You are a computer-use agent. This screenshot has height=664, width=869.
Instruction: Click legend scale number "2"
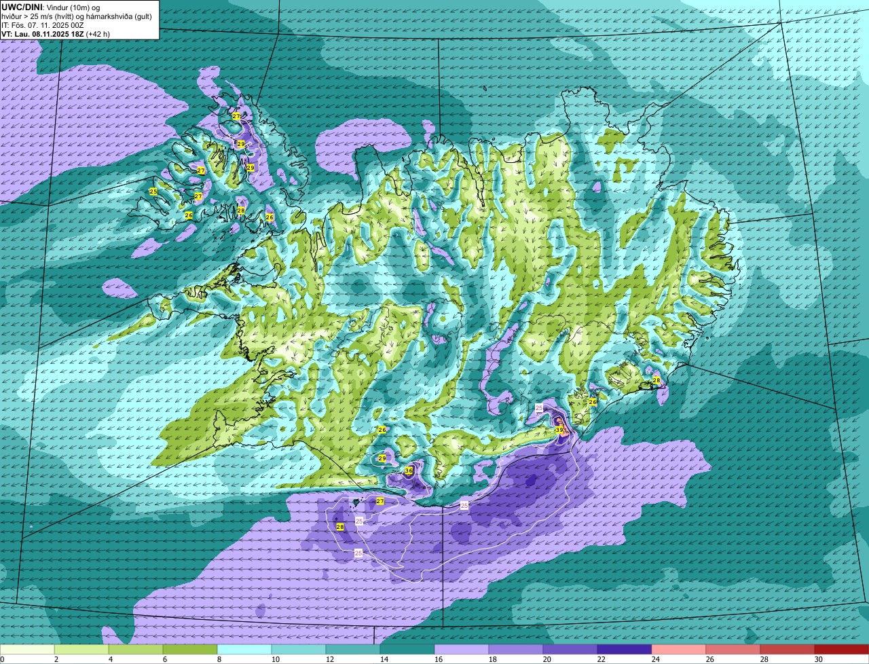pyautogui.click(x=56, y=659)
